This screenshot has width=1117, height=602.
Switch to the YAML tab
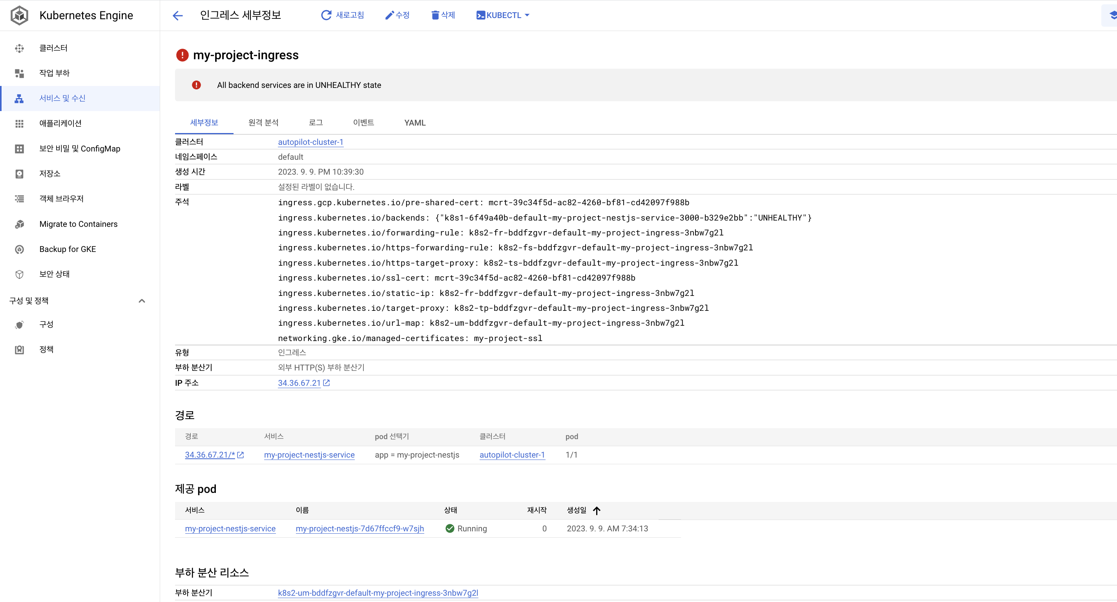click(x=415, y=123)
